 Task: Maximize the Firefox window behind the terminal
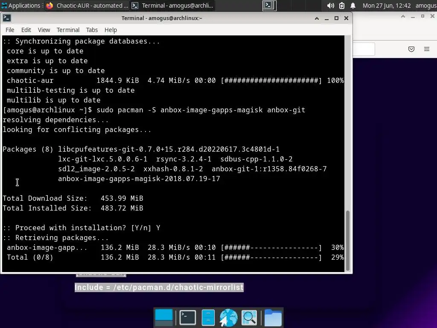(422, 16)
